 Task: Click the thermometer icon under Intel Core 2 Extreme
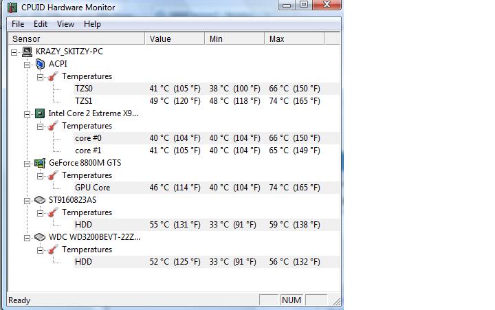[x=53, y=126]
